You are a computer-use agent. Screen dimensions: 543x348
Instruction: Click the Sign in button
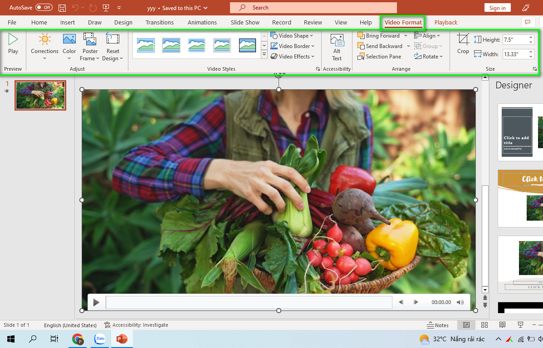click(x=497, y=8)
